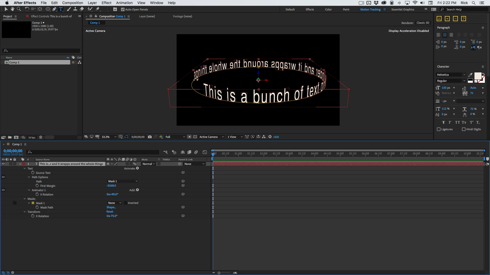Select the Puppet Pin tool
This screenshot has width=490, height=275.
[98, 9]
